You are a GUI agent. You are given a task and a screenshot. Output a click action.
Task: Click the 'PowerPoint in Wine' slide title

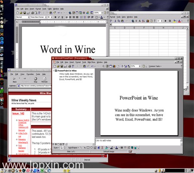[139, 98]
